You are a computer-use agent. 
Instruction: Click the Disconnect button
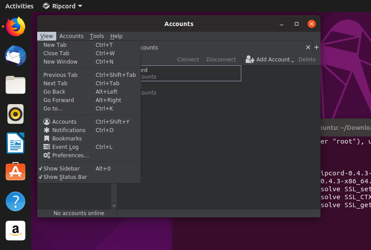coord(221,60)
